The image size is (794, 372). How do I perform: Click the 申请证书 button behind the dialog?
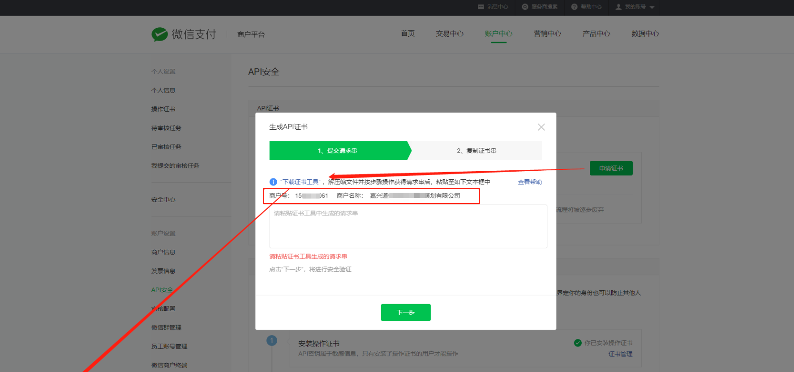(611, 168)
